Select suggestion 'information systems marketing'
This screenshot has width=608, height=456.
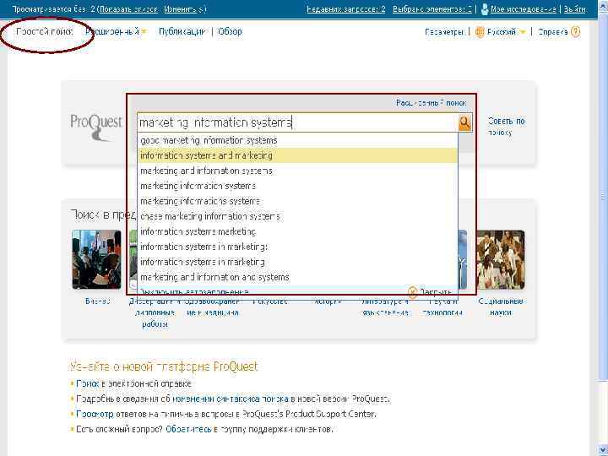coord(297,231)
